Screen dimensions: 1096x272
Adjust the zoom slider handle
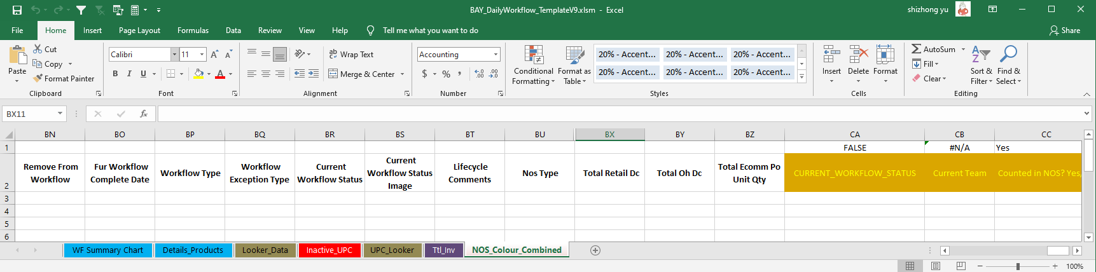[x=1018, y=266]
